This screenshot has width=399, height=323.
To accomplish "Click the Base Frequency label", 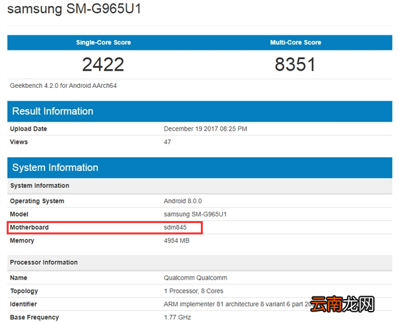I will tap(35, 318).
